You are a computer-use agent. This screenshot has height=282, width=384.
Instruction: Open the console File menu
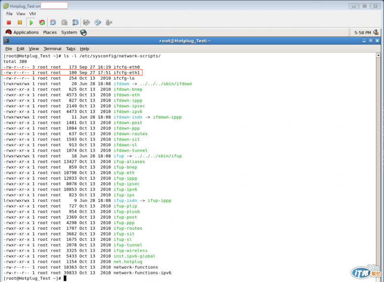[x=9, y=14]
